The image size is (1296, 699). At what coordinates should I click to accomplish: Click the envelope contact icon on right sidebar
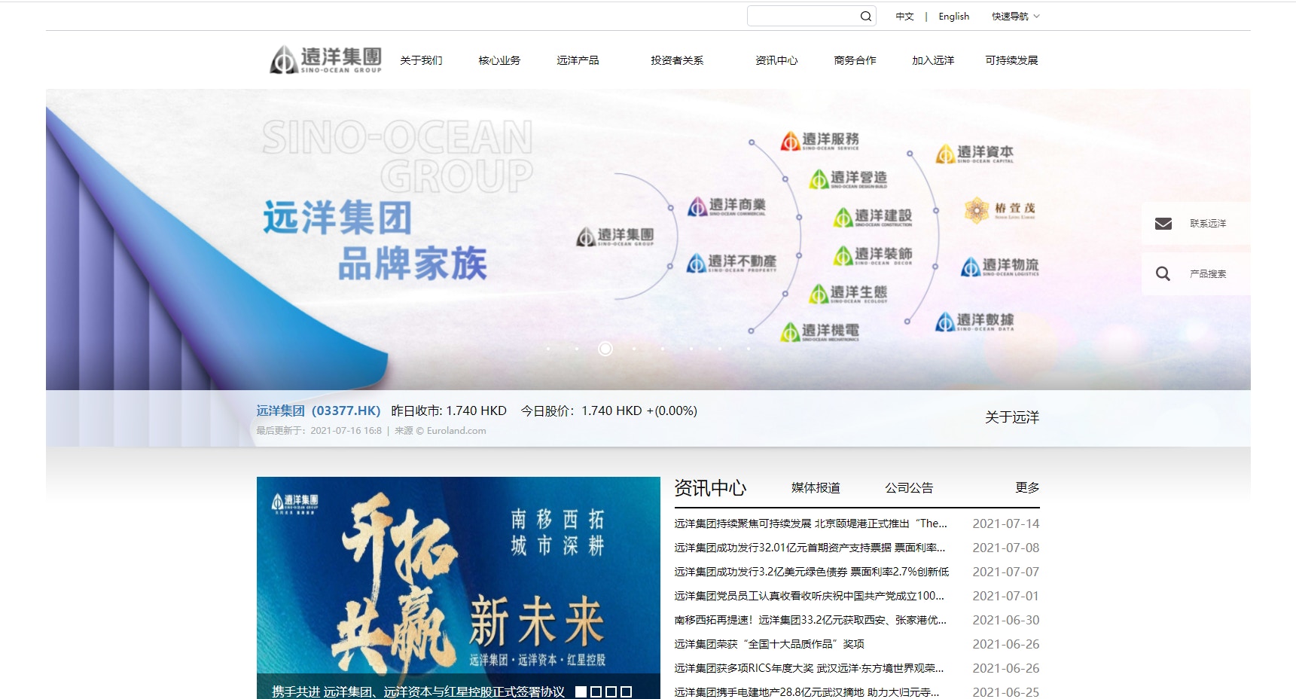click(x=1163, y=224)
